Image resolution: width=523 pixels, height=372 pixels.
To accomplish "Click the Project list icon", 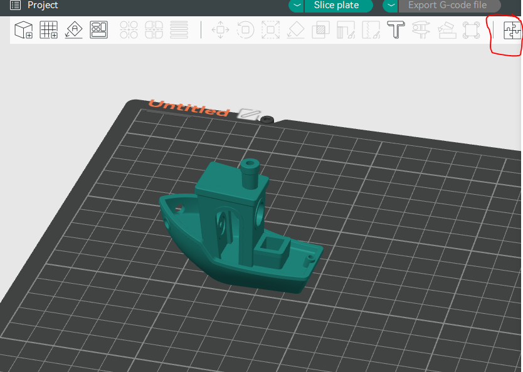I will 15,5.
